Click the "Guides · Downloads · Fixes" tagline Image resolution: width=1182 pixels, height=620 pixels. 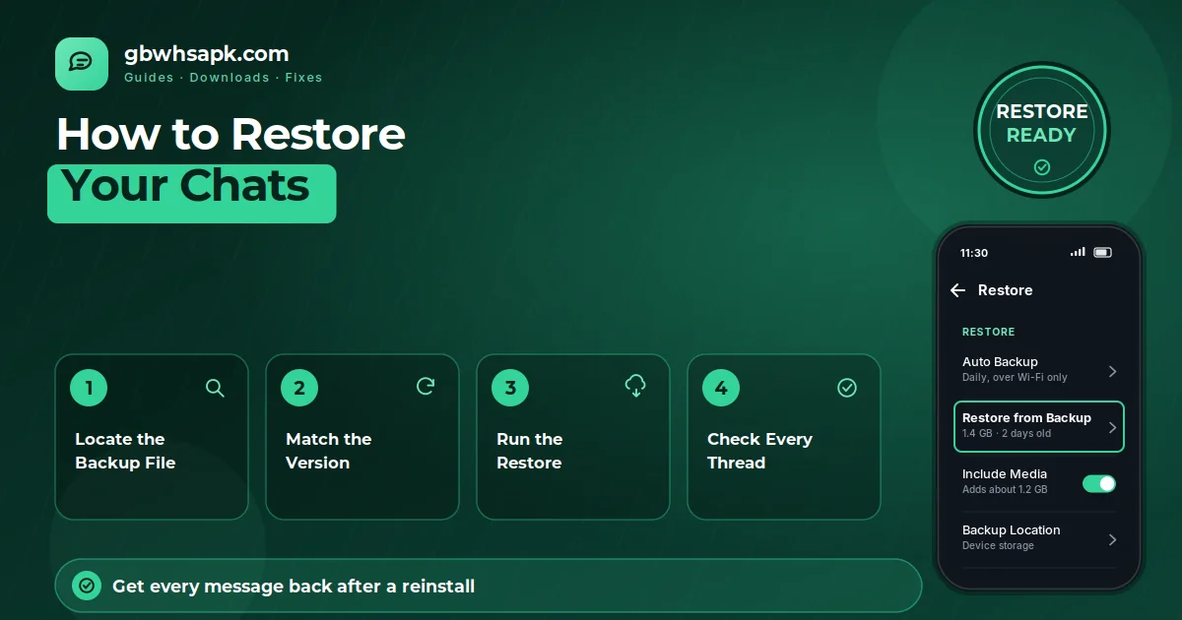224,77
